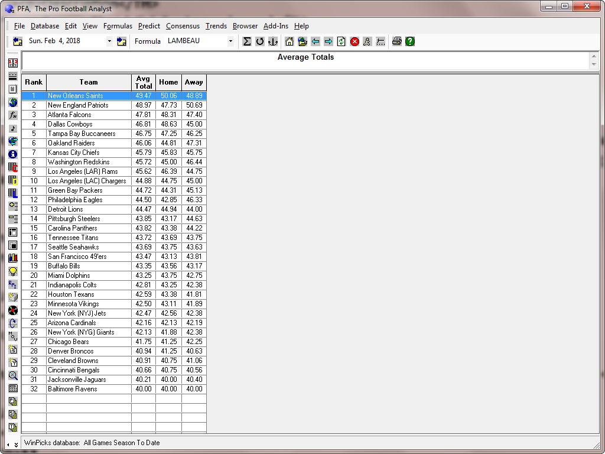Screen dimensions: 605x454
Task: Open the Formulas menu
Action: pyautogui.click(x=118, y=26)
